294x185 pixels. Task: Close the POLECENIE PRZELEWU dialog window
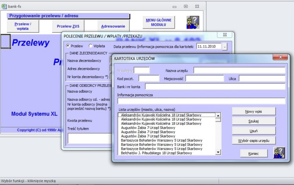point(225,35)
